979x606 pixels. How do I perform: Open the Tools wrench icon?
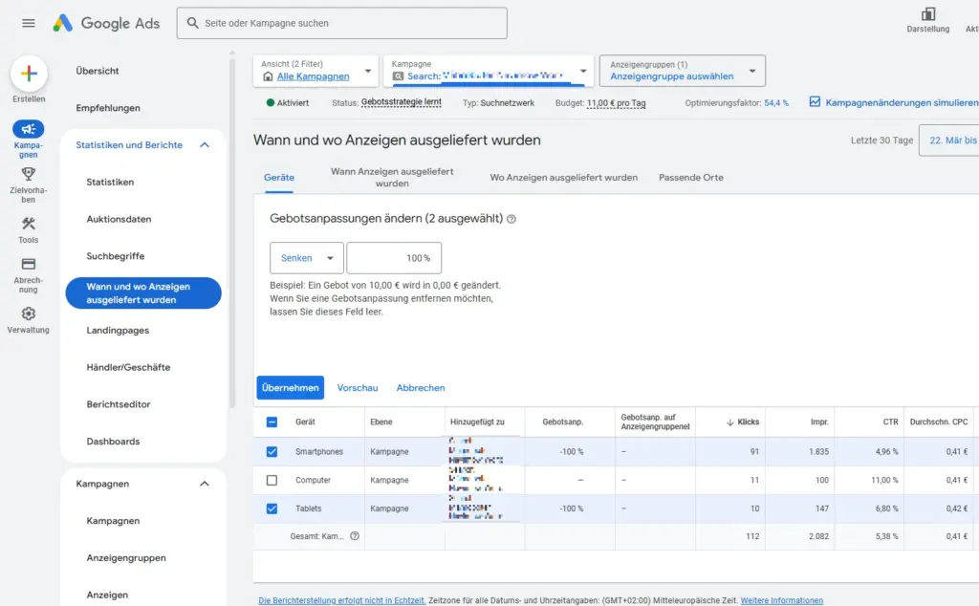[x=28, y=224]
